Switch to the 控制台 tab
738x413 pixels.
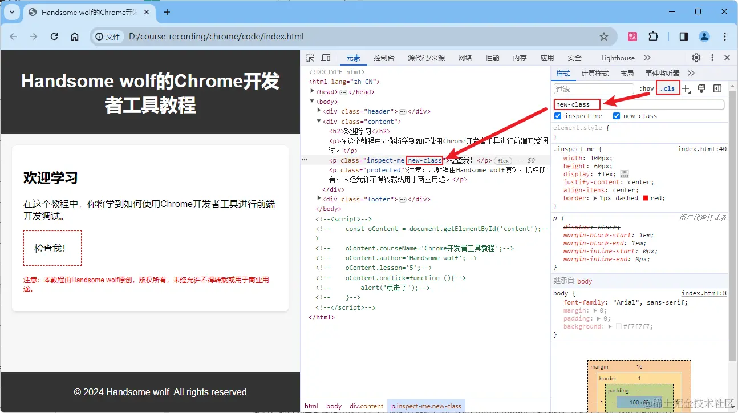[384, 58]
